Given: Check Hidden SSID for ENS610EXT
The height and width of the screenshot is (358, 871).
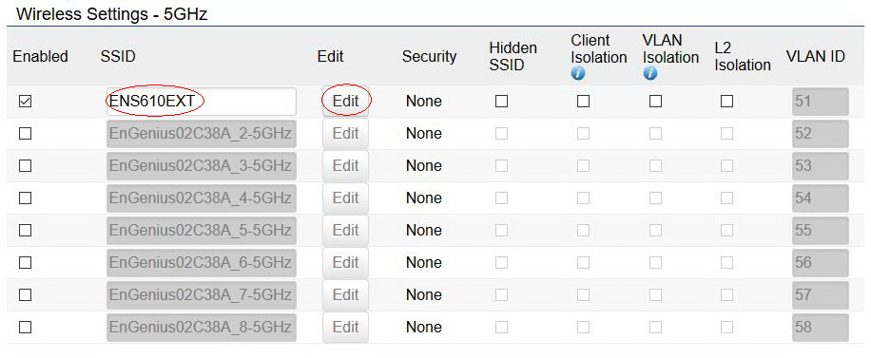Looking at the screenshot, I should [x=502, y=102].
